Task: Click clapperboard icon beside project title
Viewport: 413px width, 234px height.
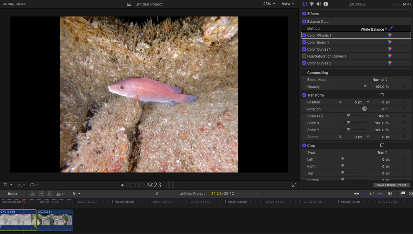Action: tap(129, 4)
